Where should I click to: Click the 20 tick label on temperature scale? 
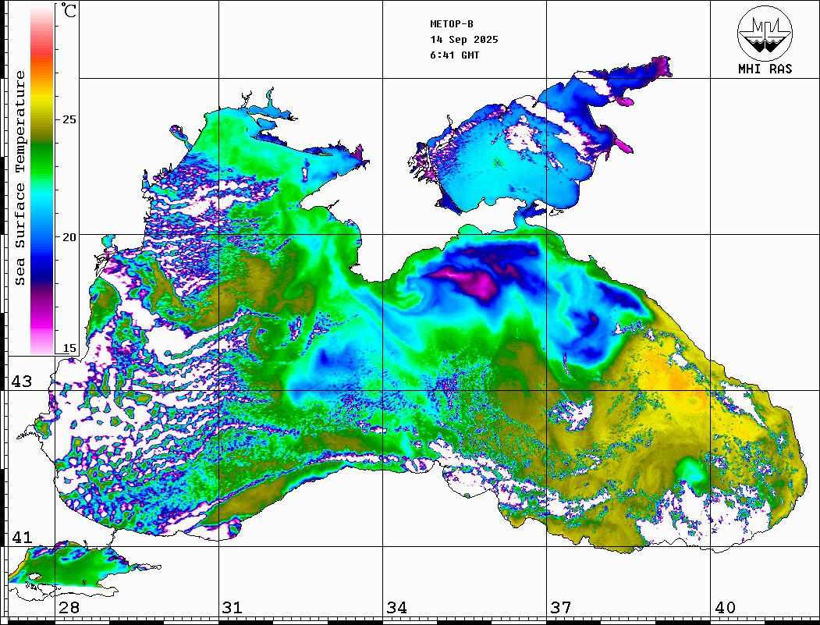coord(69,236)
